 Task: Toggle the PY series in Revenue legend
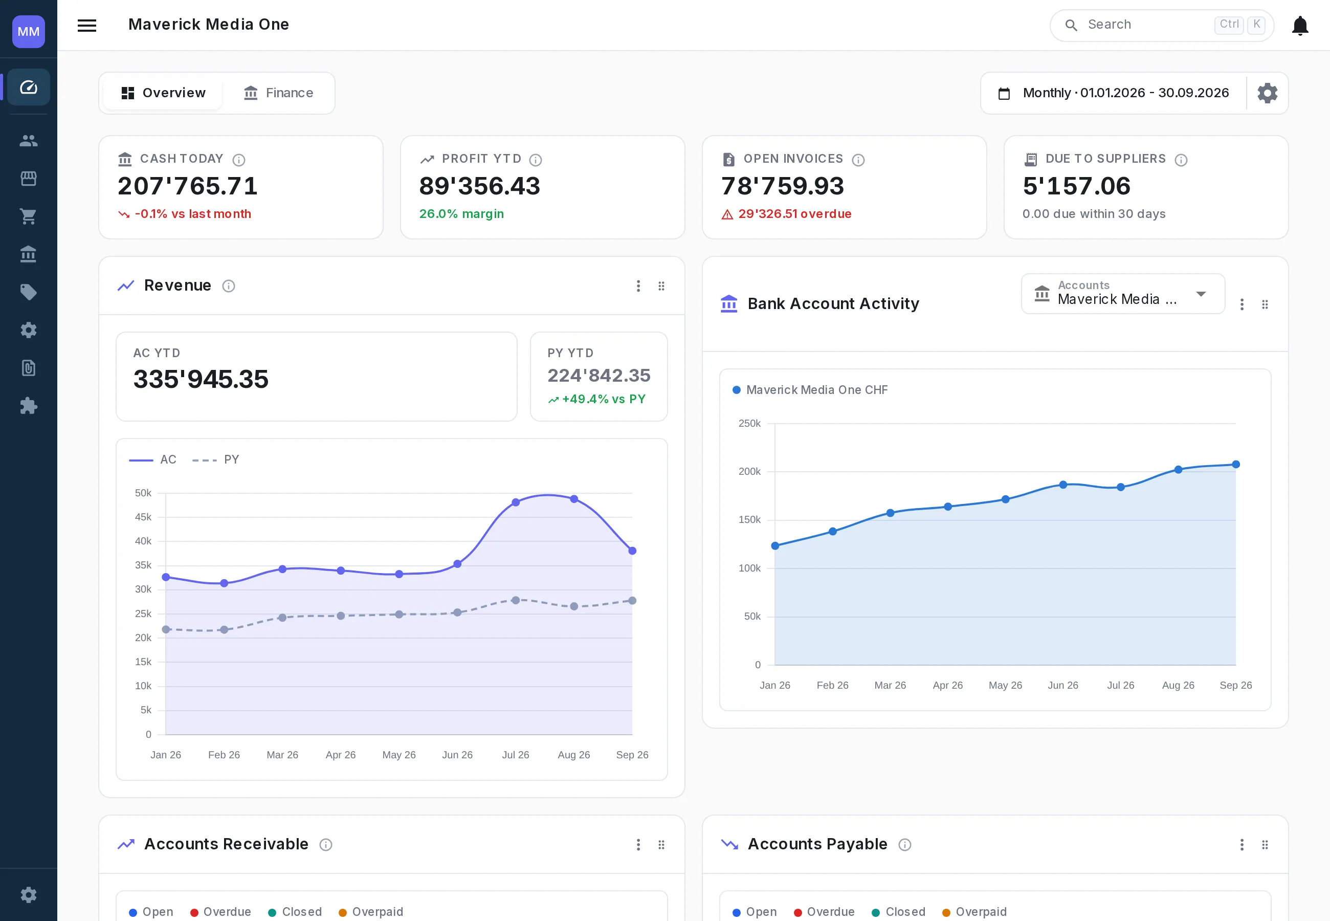216,459
